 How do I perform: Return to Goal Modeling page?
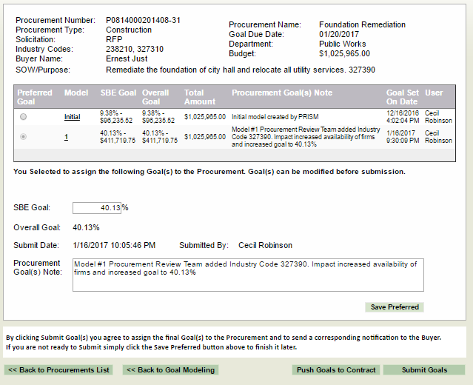tap(170, 369)
